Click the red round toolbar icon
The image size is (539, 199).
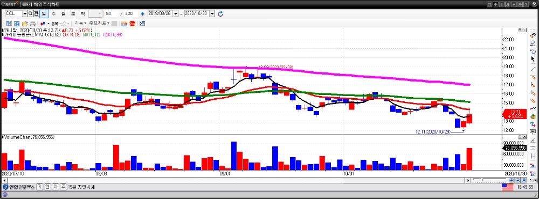click(132, 24)
